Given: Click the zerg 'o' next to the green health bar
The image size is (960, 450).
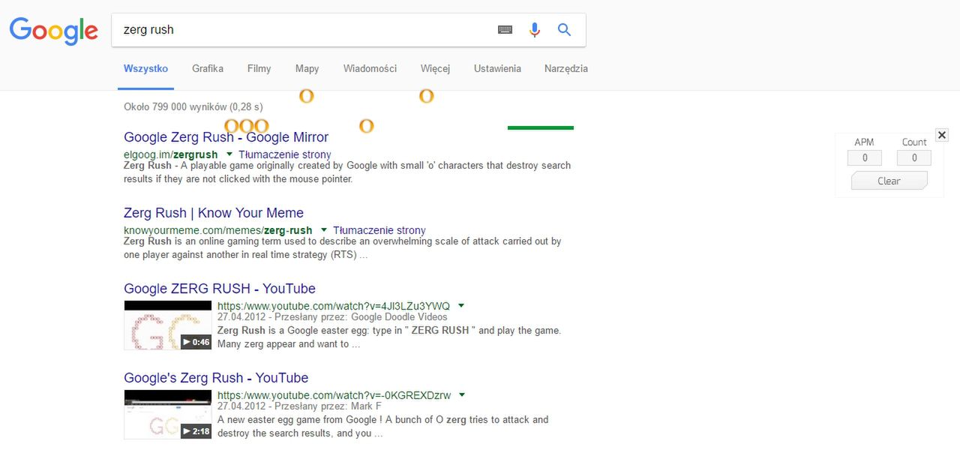Looking at the screenshot, I should 366,126.
